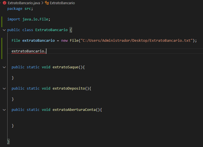Fold the extratoDeposito method
The height and width of the screenshot is (147, 203).
(4, 88)
